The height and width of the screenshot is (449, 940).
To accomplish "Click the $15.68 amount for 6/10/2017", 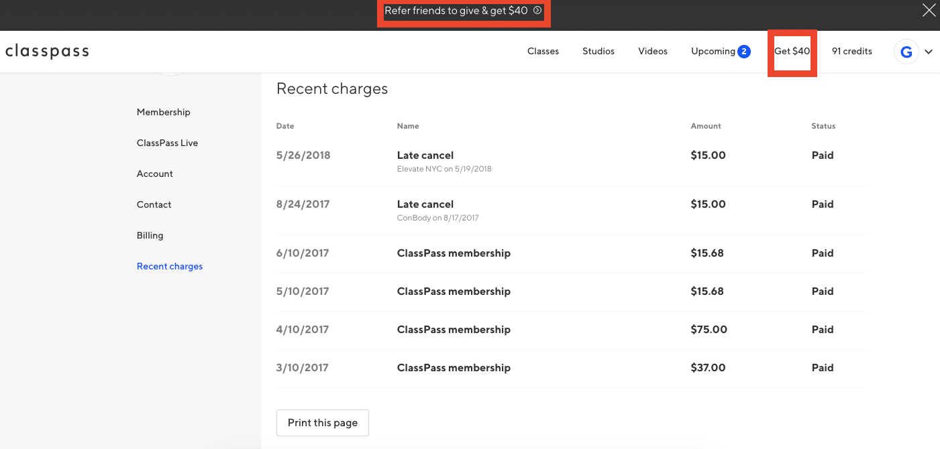I will pos(708,253).
